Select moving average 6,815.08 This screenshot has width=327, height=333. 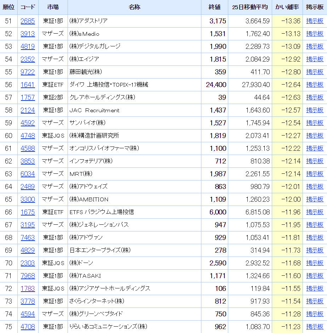coord(258,212)
